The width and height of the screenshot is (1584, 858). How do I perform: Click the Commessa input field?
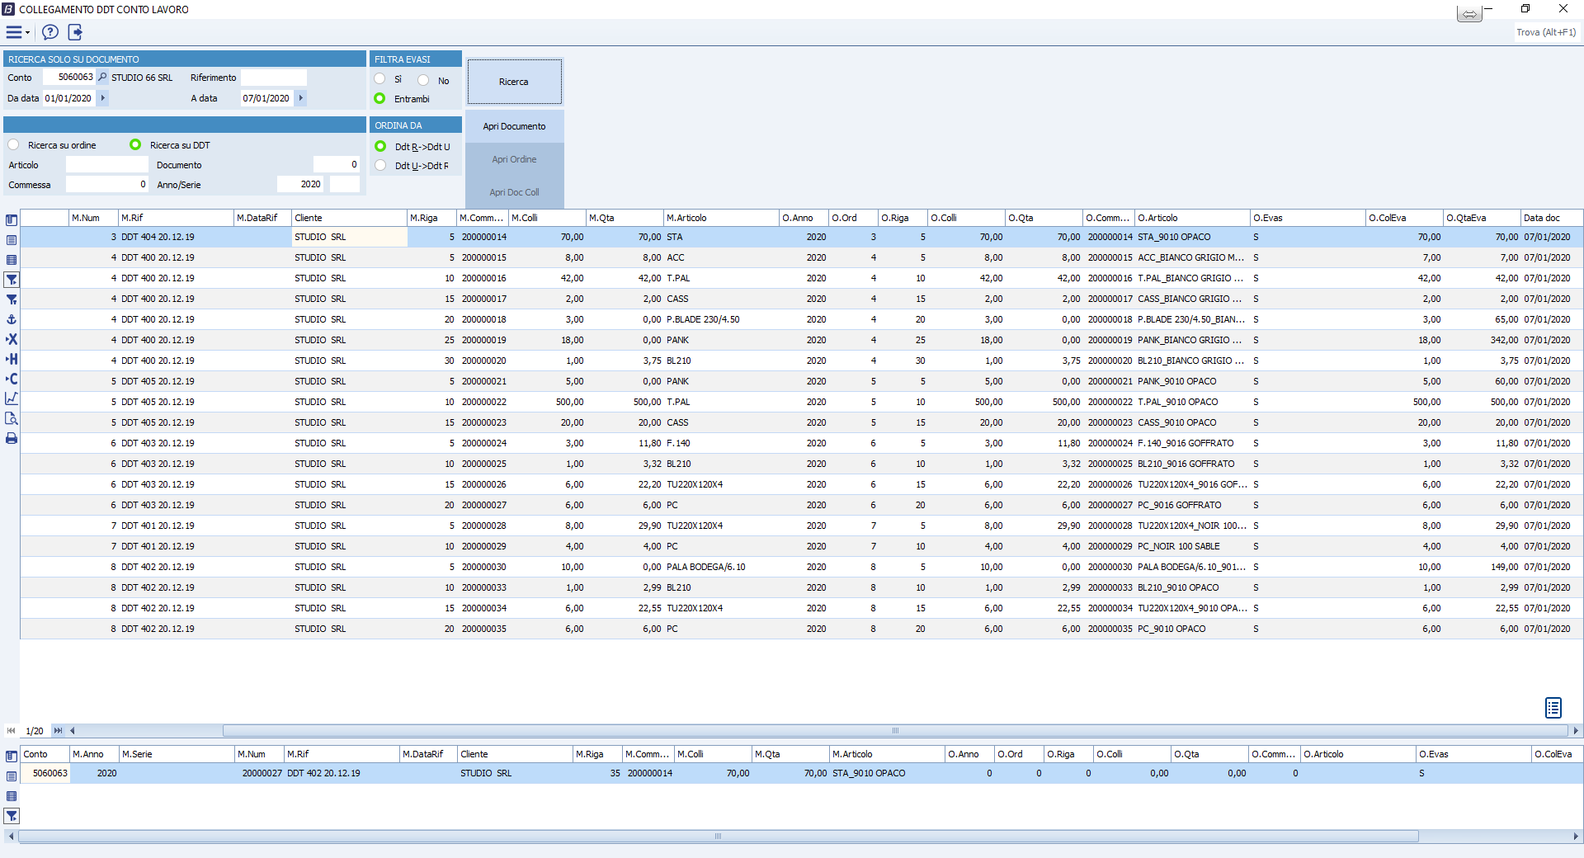(106, 184)
